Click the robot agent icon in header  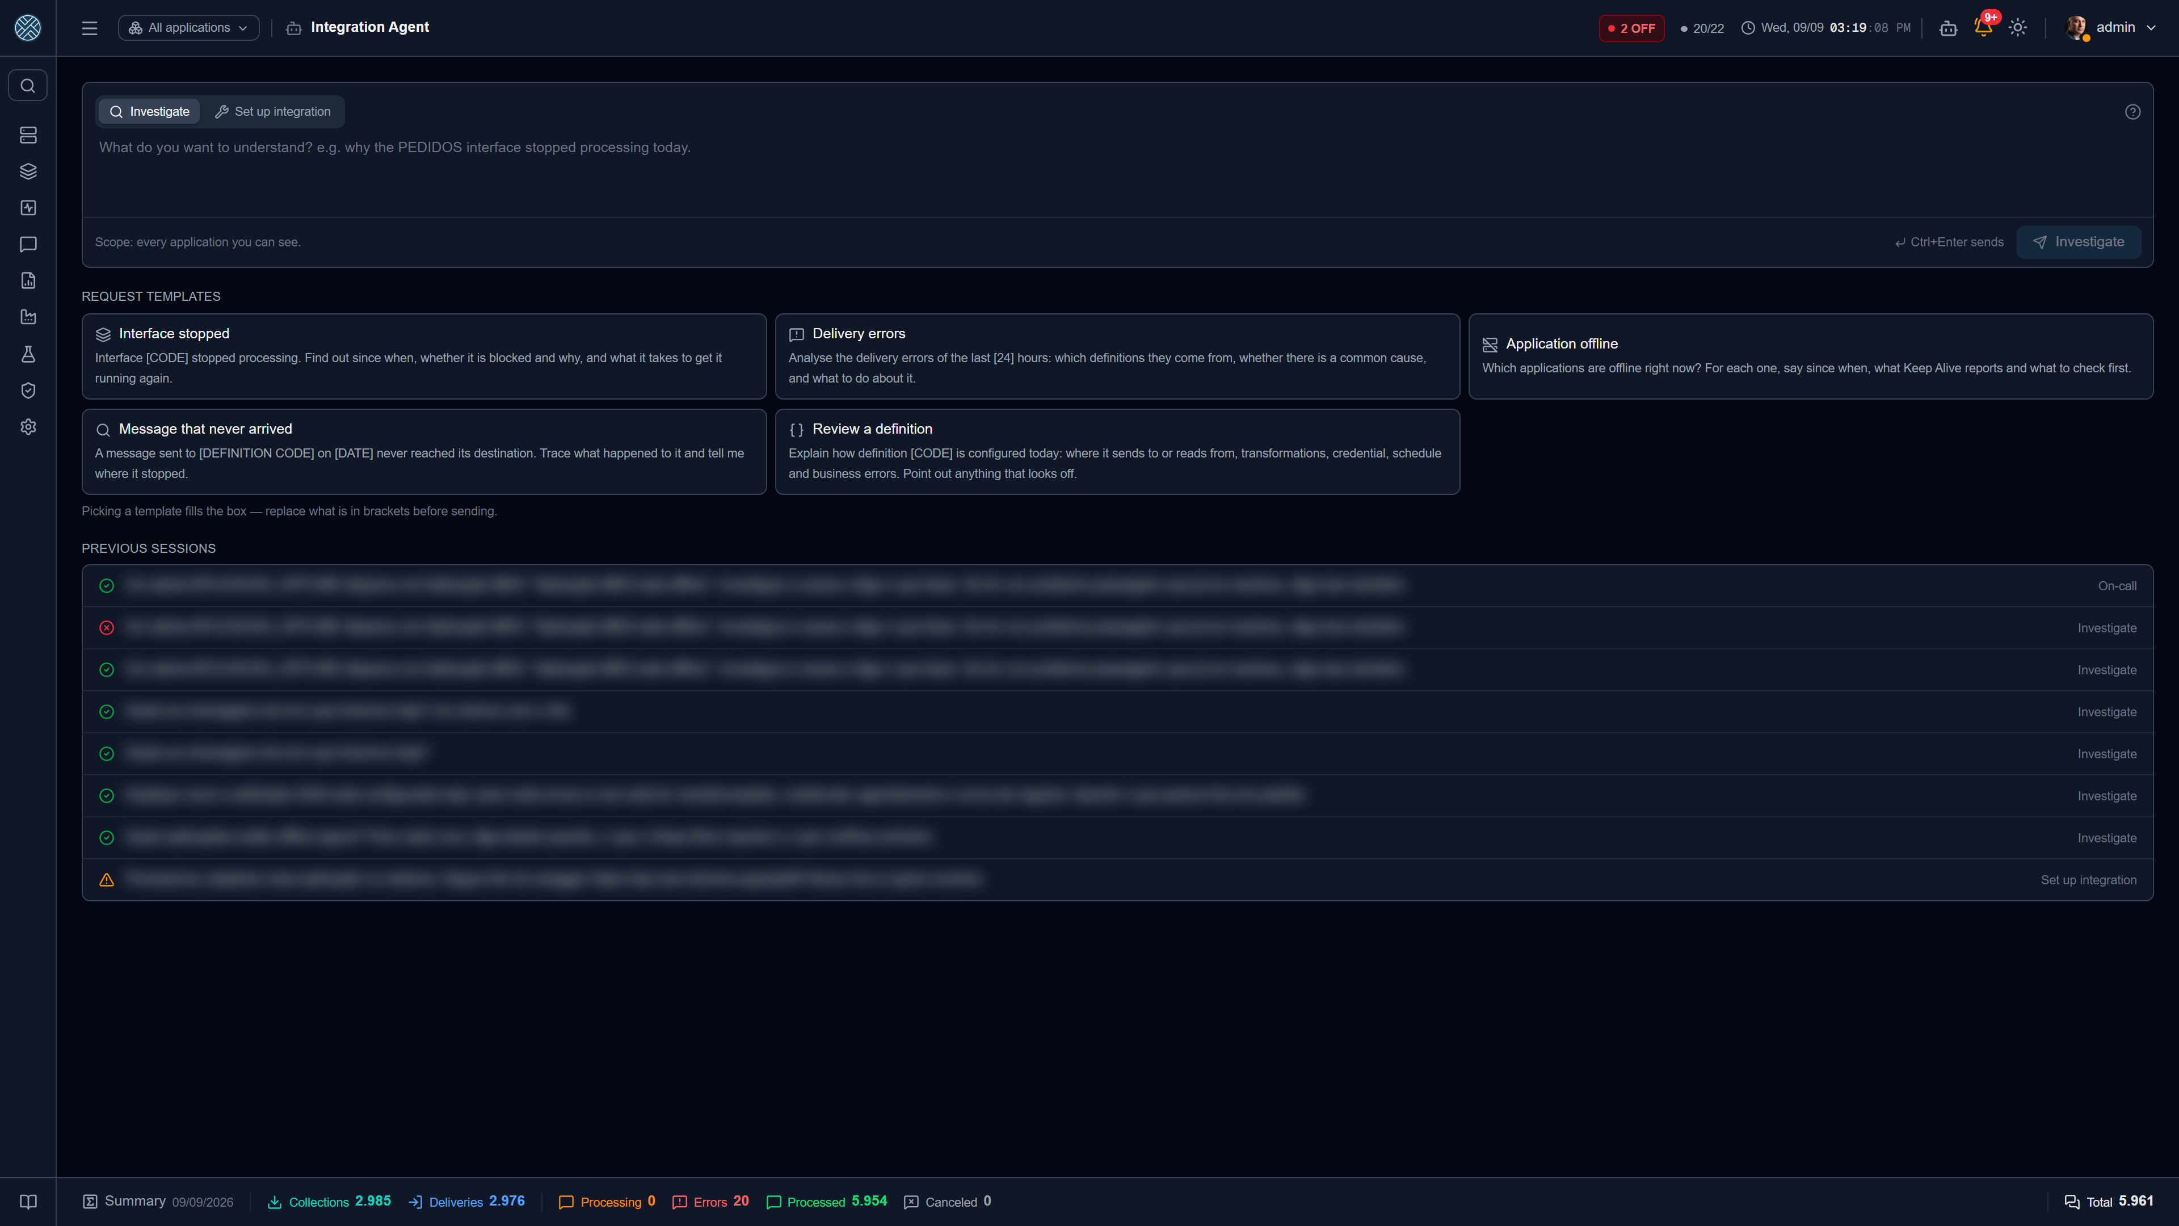point(1949,28)
